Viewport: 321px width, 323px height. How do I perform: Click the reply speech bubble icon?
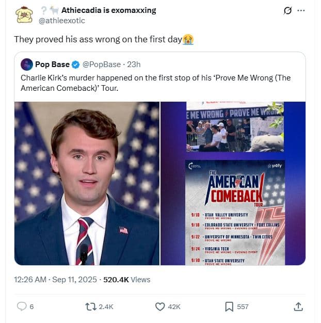click(x=22, y=306)
